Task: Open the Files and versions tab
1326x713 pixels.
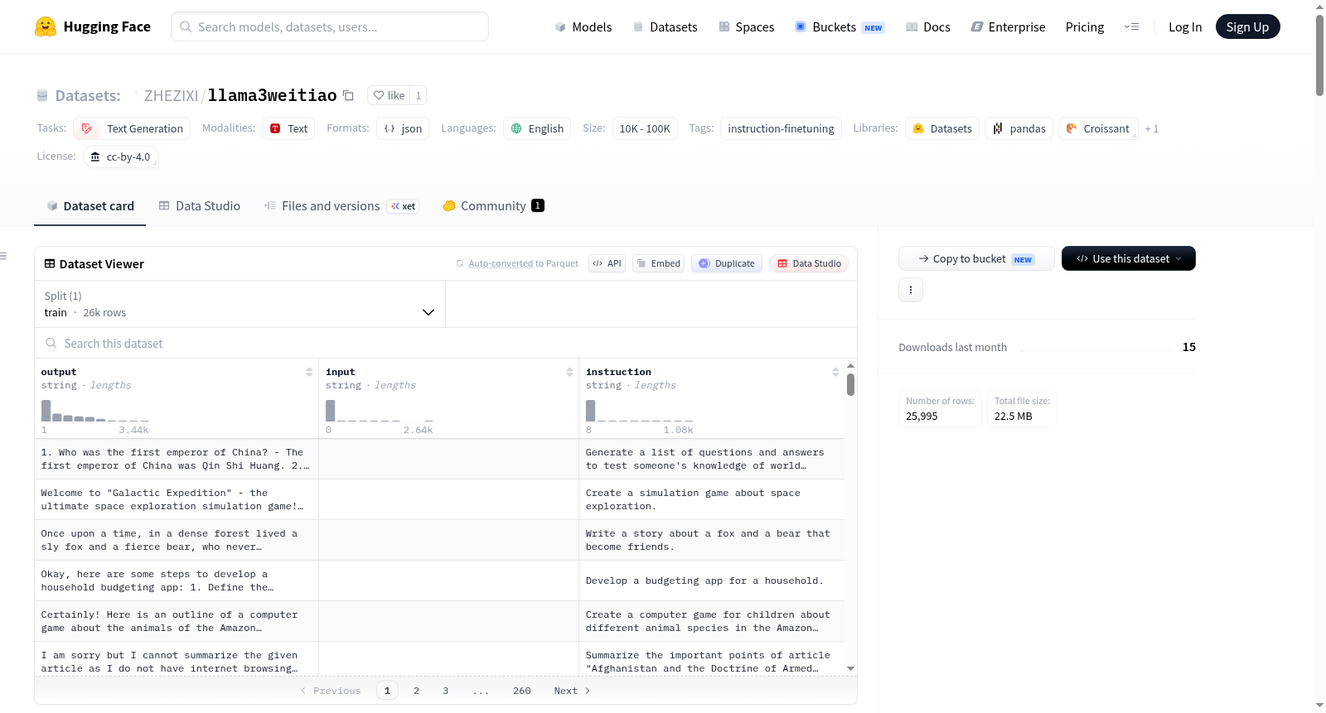Action: (x=341, y=206)
